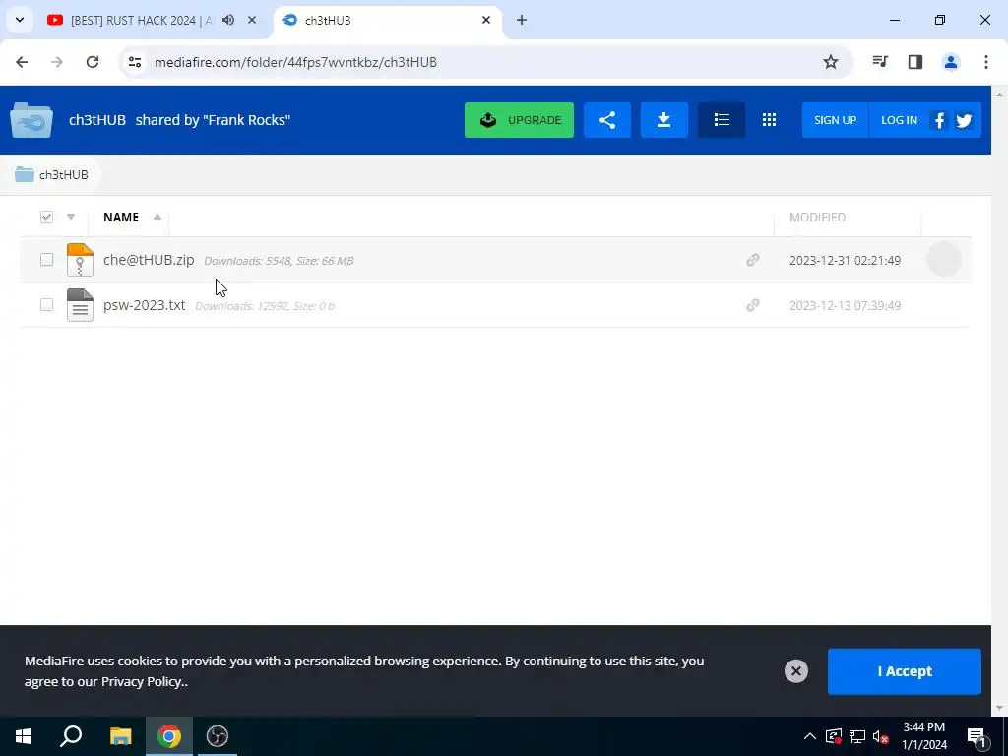
Task: Open selection dropdown arrow beside select-all
Action: [x=71, y=217]
